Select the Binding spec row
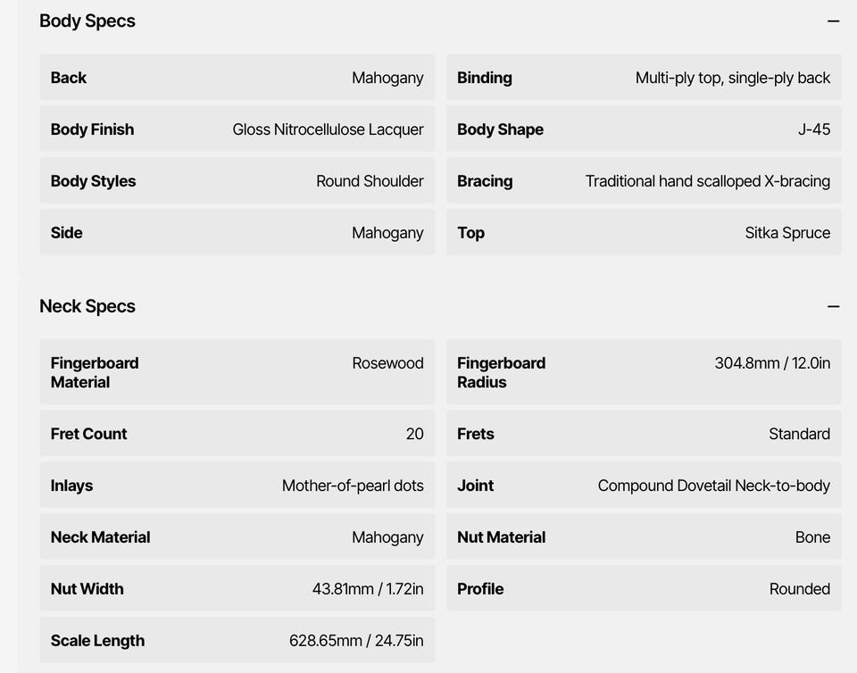The width and height of the screenshot is (857, 673). coord(643,78)
